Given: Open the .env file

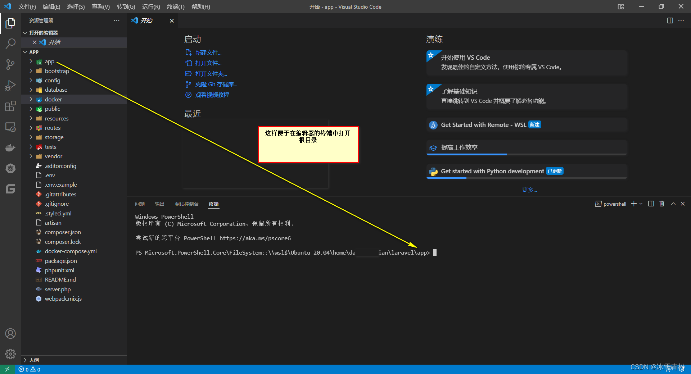Looking at the screenshot, I should tap(50, 175).
